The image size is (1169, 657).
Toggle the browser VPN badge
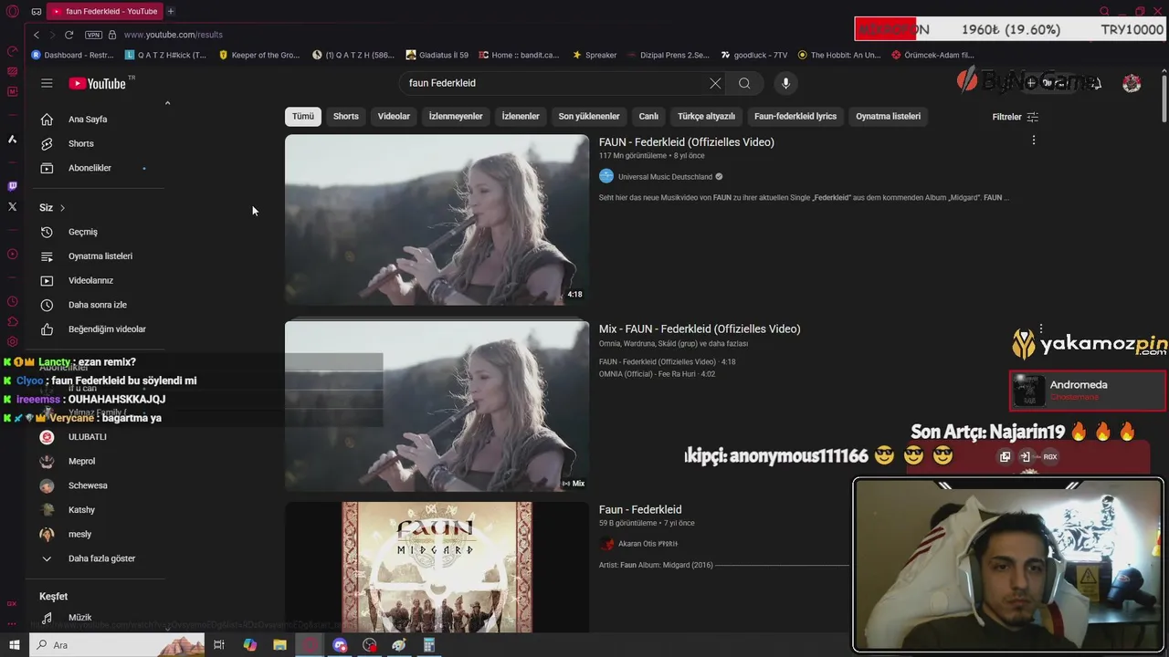(x=93, y=35)
